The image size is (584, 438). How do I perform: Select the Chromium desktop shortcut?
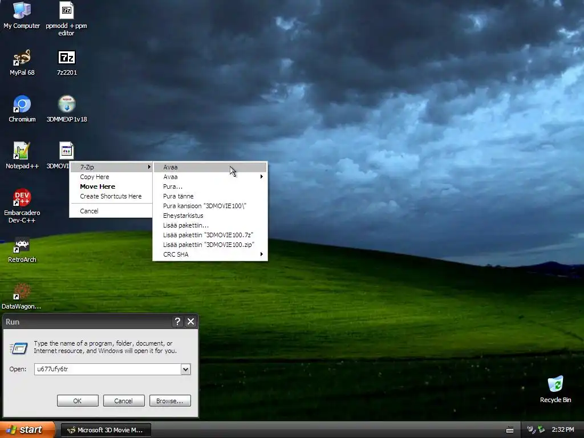click(x=22, y=109)
